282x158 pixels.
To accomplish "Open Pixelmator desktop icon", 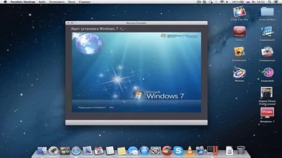I will (x=239, y=52).
